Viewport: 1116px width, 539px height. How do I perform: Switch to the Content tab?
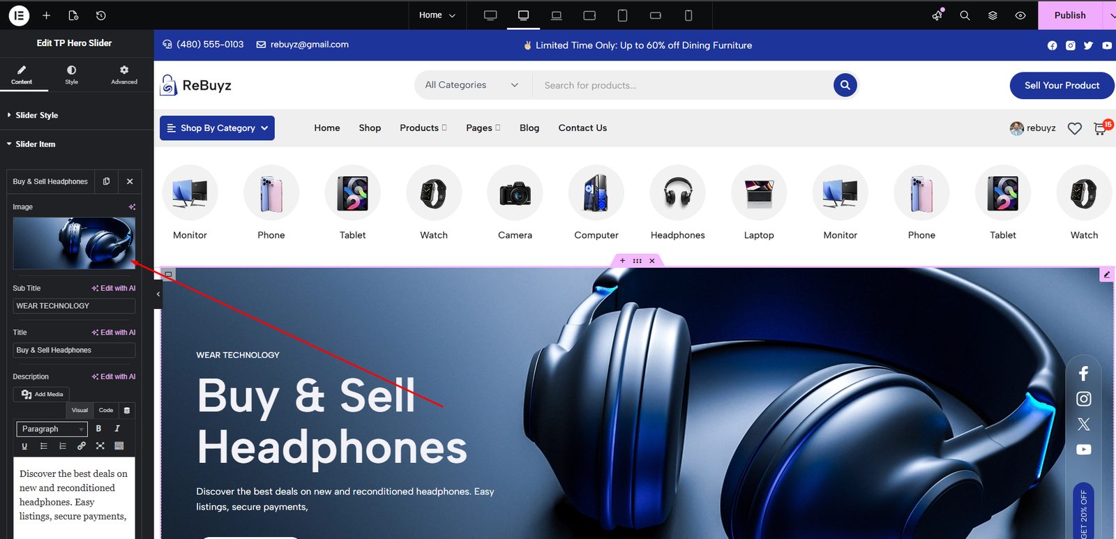[22, 75]
